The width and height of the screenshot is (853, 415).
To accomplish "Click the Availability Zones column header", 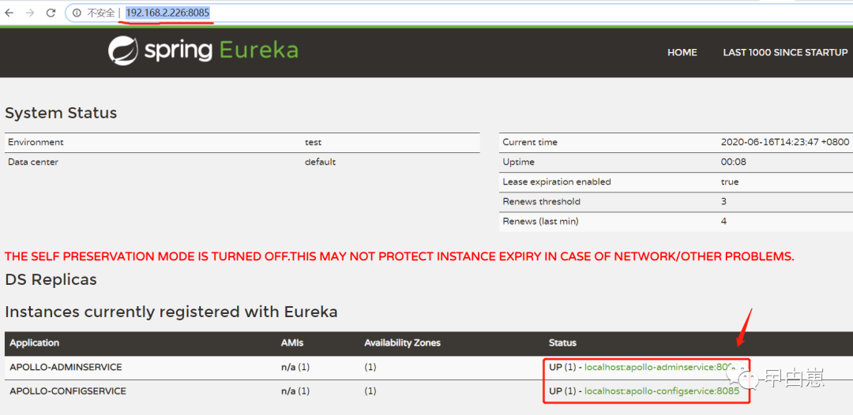I will coord(403,343).
